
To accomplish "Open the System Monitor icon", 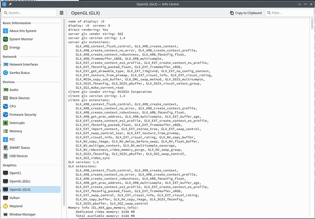I will click(x=5, y=39).
